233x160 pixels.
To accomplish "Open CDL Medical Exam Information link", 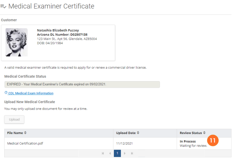I will 31,93.
